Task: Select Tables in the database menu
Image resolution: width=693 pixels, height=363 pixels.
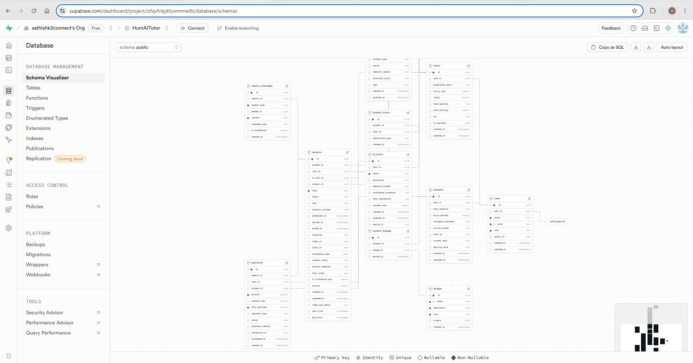Action: (x=33, y=88)
